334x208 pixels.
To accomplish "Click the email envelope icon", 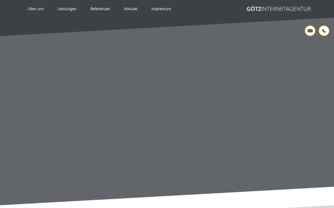I will coord(310,31).
